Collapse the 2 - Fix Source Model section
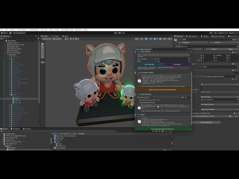Screen dimensions: 239x179 click(x=138, y=73)
